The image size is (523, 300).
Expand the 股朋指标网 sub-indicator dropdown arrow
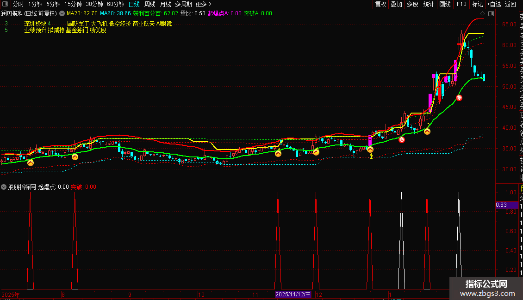(x=4, y=187)
